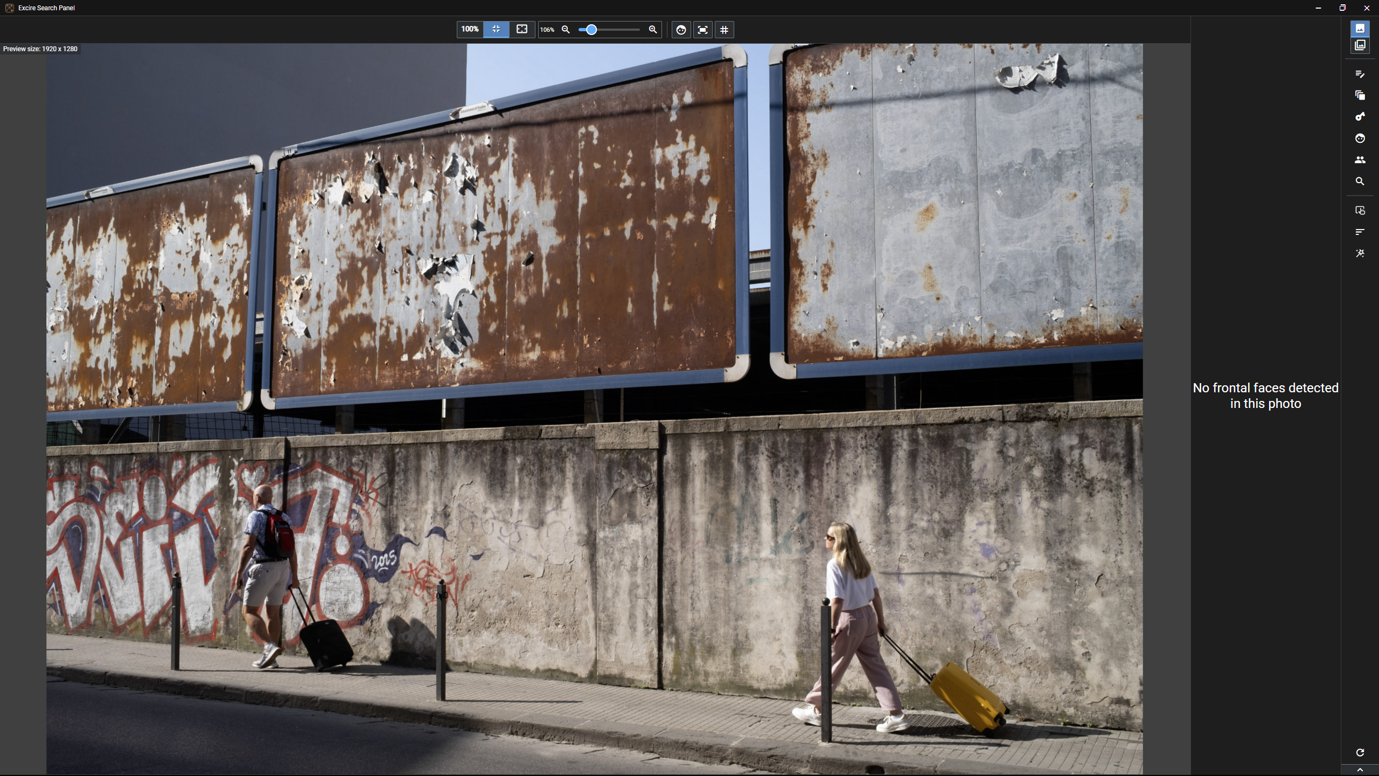Click the 106% zoom percentage field
1379x776 pixels.
coord(548,30)
